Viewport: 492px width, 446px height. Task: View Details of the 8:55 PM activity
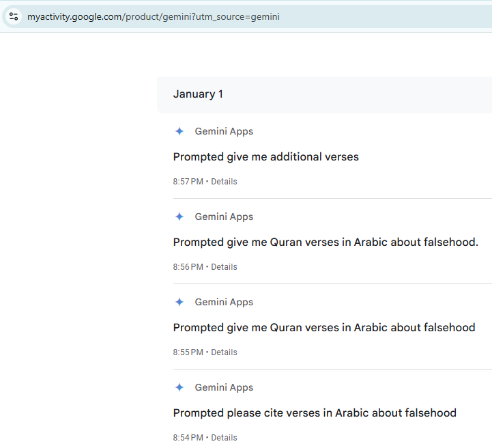(224, 352)
